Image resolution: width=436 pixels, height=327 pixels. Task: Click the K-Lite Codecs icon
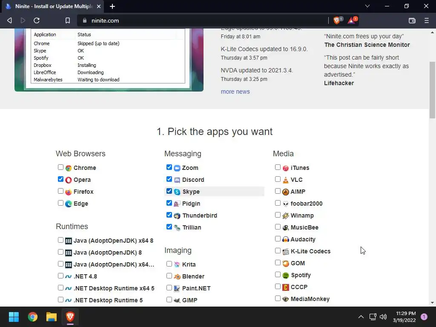click(x=286, y=251)
